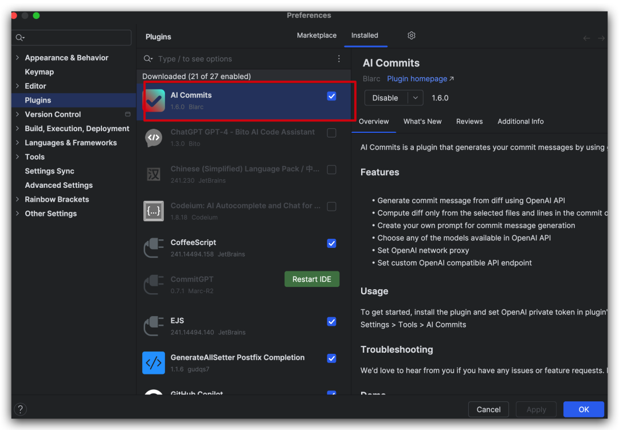Expand the Rainbow Brackets node
The width and height of the screenshot is (619, 430).
coord(17,199)
